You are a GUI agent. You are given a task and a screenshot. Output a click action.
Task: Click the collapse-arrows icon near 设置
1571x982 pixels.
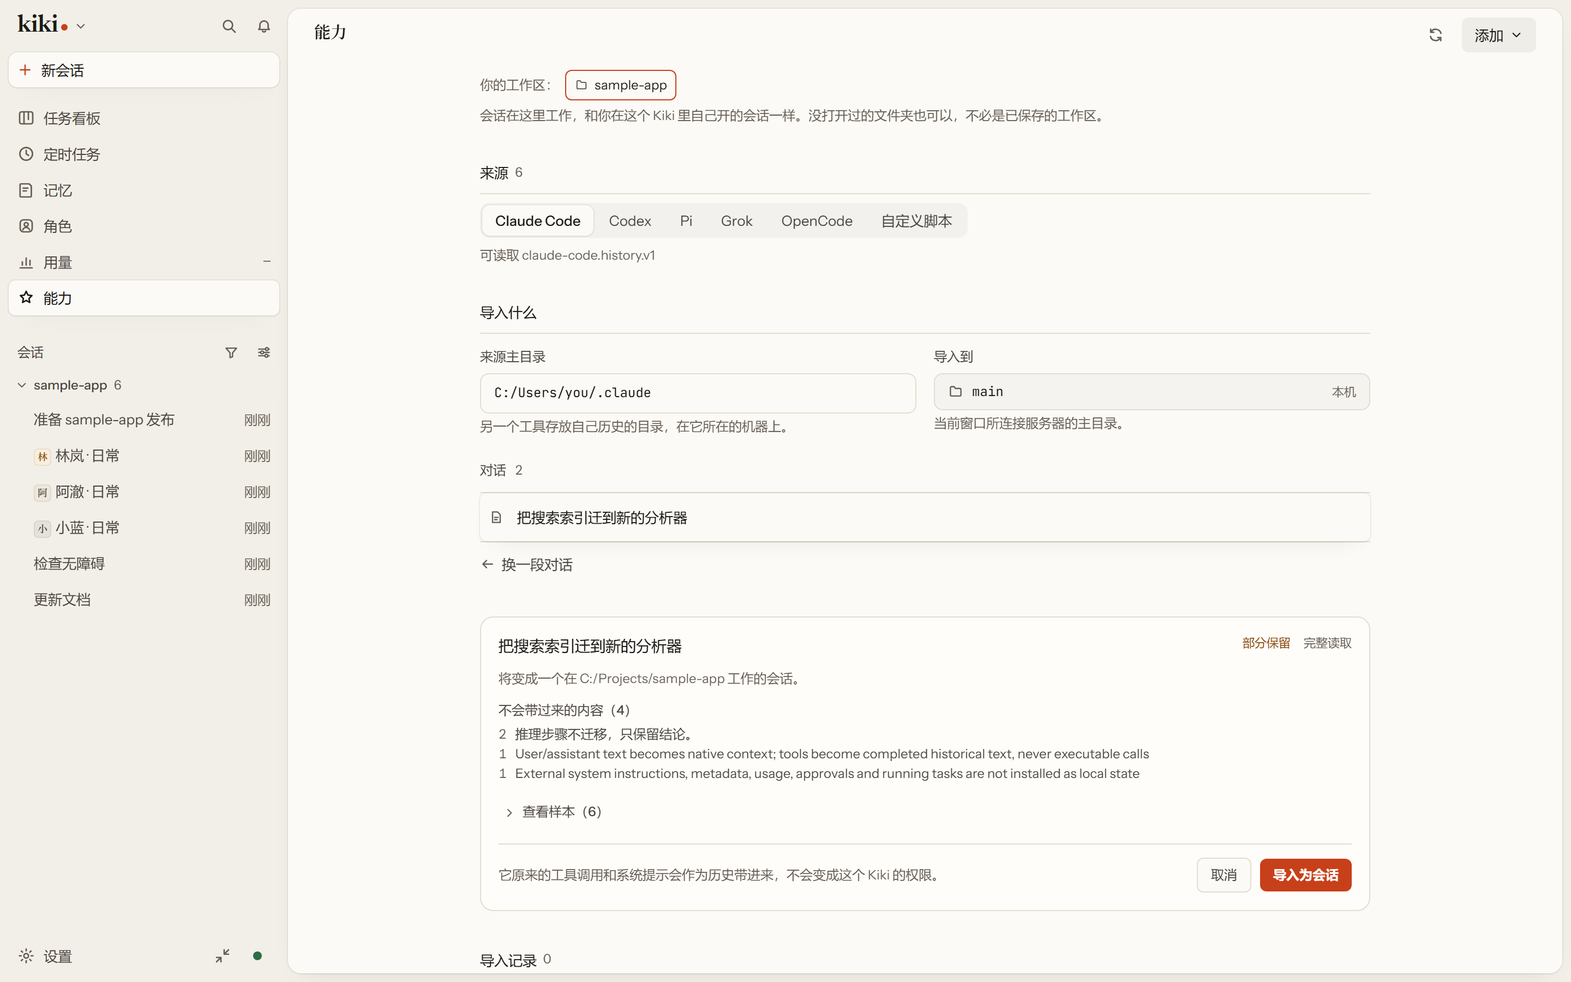[223, 956]
